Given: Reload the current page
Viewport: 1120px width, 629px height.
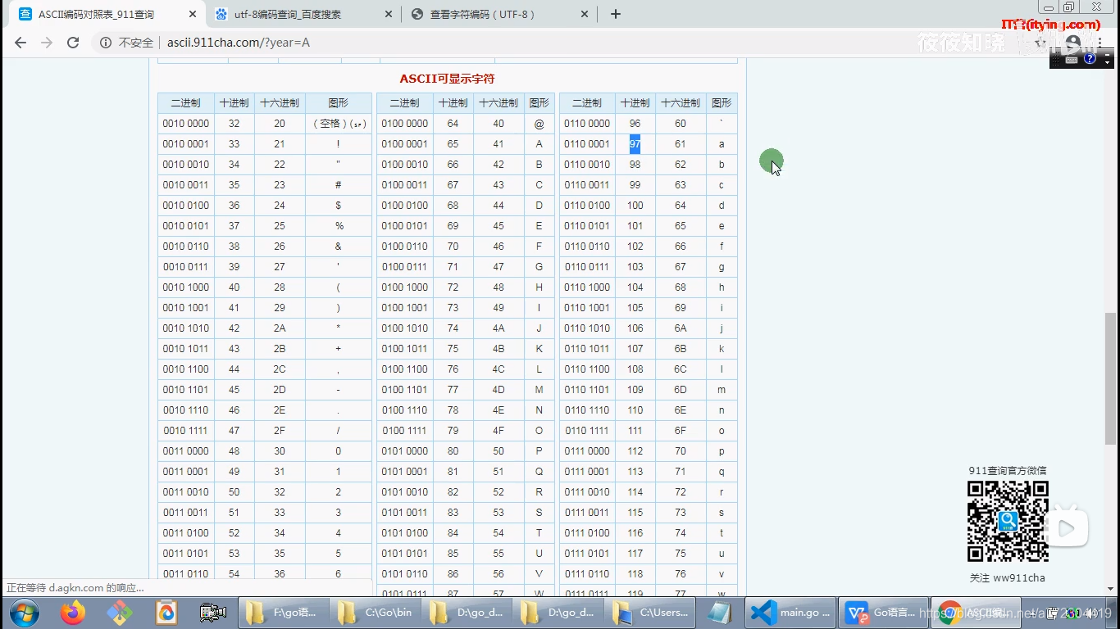Looking at the screenshot, I should tap(73, 43).
